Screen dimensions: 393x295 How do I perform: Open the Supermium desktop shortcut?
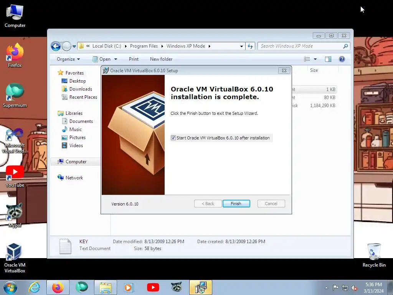(15, 96)
